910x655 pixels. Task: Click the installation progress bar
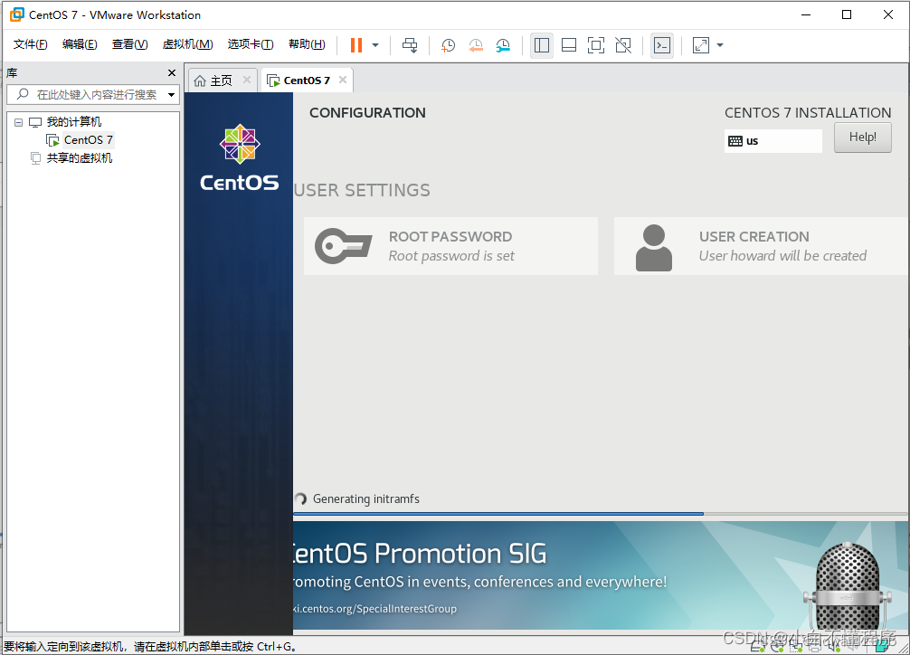[x=601, y=514]
